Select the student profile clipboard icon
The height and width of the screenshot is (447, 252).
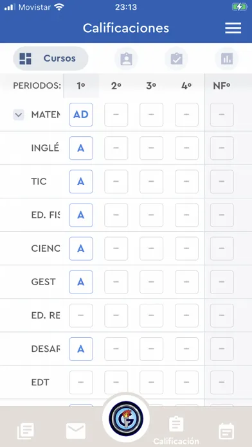pyautogui.click(x=126, y=58)
